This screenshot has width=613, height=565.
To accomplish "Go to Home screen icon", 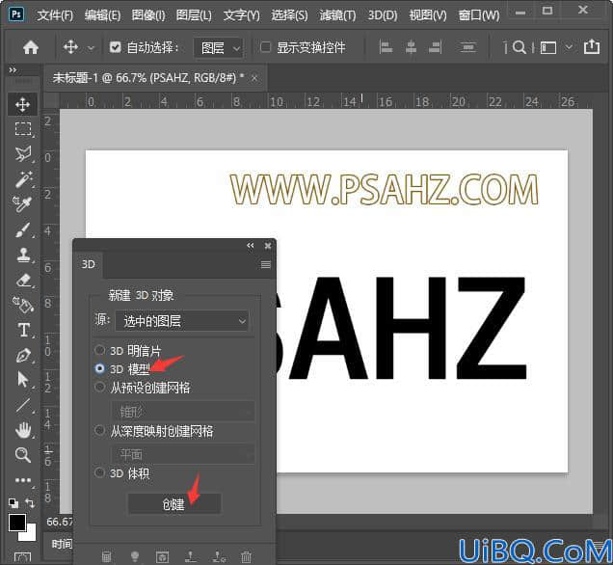I will [31, 47].
